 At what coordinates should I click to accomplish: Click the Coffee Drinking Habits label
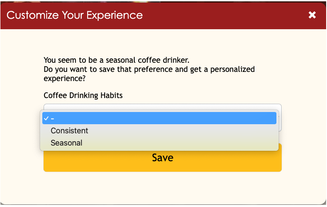pyautogui.click(x=83, y=95)
